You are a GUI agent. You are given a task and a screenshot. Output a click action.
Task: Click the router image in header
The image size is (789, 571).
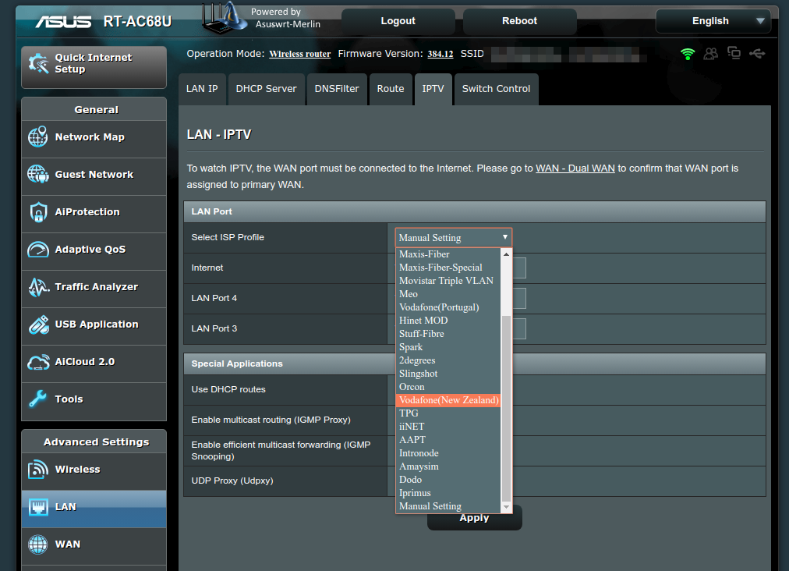pos(224,18)
